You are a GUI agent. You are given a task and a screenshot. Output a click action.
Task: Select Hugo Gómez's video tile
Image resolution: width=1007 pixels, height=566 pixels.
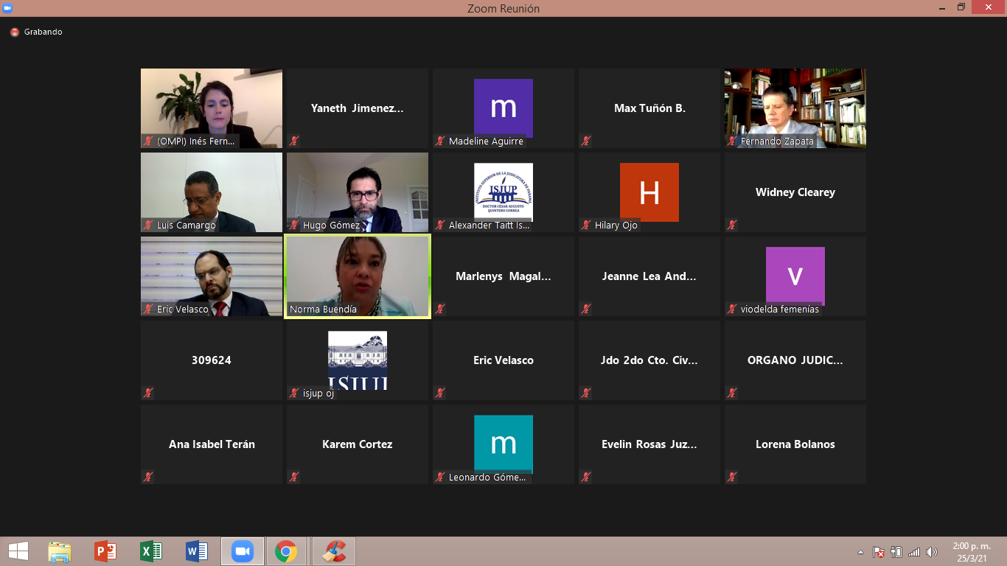(358, 192)
